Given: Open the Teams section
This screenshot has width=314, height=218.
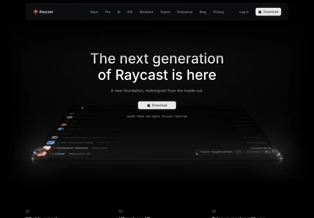Looking at the screenshot, I should (x=165, y=12).
